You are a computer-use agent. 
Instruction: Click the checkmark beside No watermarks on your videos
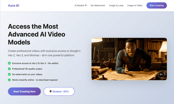[x=9, y=74]
